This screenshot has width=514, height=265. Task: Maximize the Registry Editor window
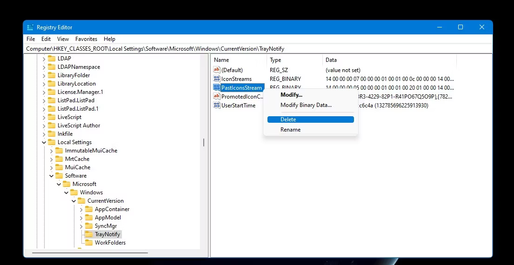point(460,27)
